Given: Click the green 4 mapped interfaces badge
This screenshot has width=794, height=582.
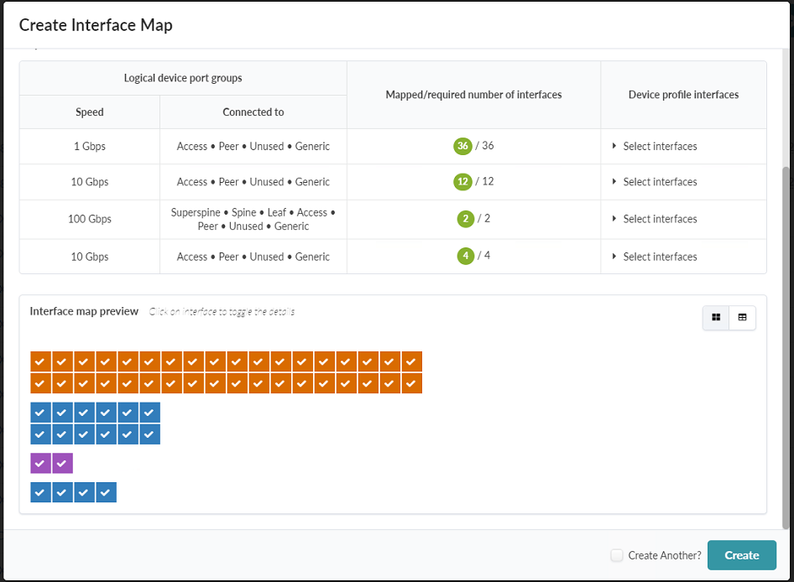Looking at the screenshot, I should [466, 257].
